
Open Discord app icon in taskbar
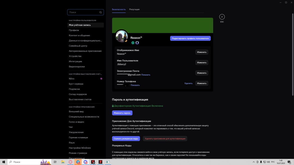(85, 162)
